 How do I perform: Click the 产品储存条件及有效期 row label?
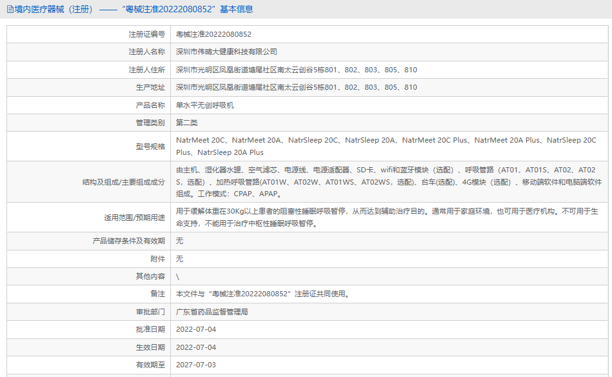pos(128,241)
